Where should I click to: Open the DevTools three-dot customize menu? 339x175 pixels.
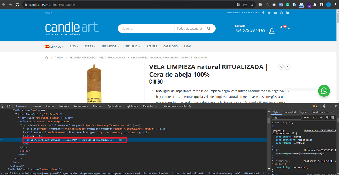click(330, 106)
